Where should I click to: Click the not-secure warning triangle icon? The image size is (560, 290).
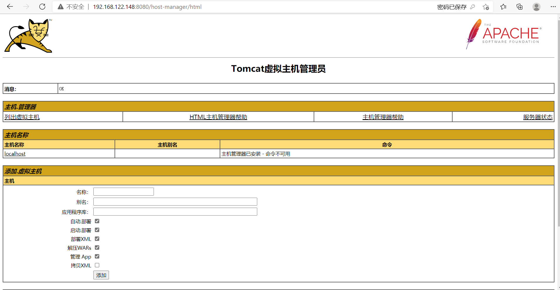coord(60,7)
